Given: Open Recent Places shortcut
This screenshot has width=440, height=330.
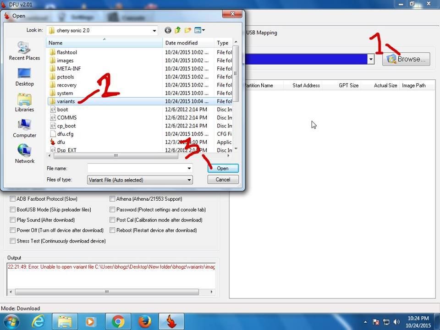Looking at the screenshot, I should (24, 51).
